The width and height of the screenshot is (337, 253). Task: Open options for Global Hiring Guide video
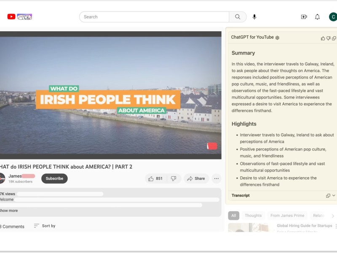coord(336,226)
